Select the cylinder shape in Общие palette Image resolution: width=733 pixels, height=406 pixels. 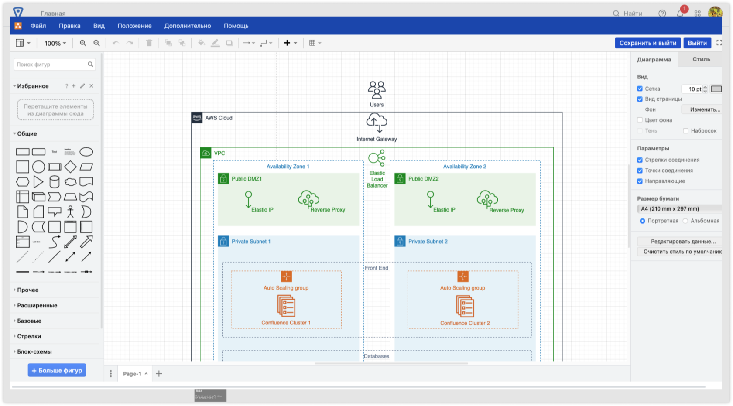click(55, 182)
